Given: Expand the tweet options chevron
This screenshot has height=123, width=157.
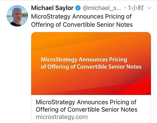Looking at the screenshot, I should [149, 8].
